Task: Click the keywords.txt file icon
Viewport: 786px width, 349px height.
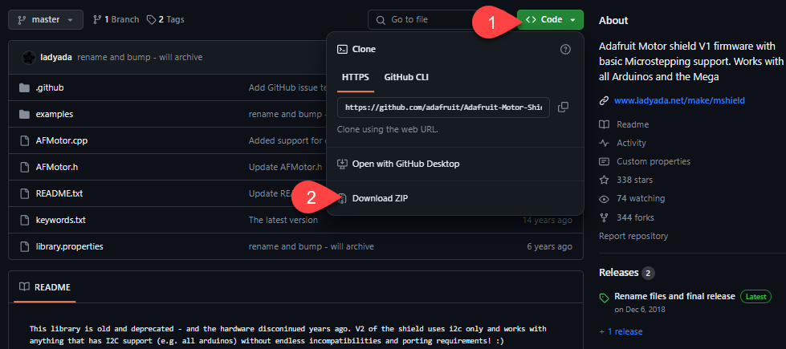Action: click(x=24, y=220)
